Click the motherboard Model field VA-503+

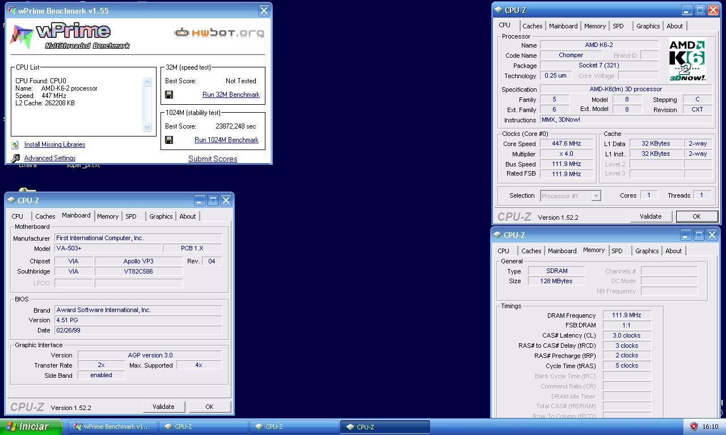(108, 248)
